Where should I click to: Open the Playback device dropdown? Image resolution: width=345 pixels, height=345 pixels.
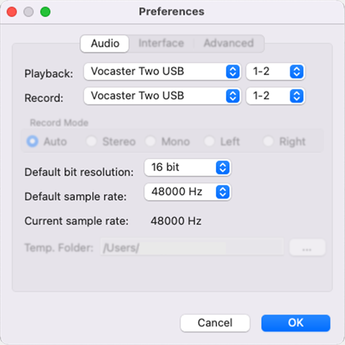(x=162, y=71)
